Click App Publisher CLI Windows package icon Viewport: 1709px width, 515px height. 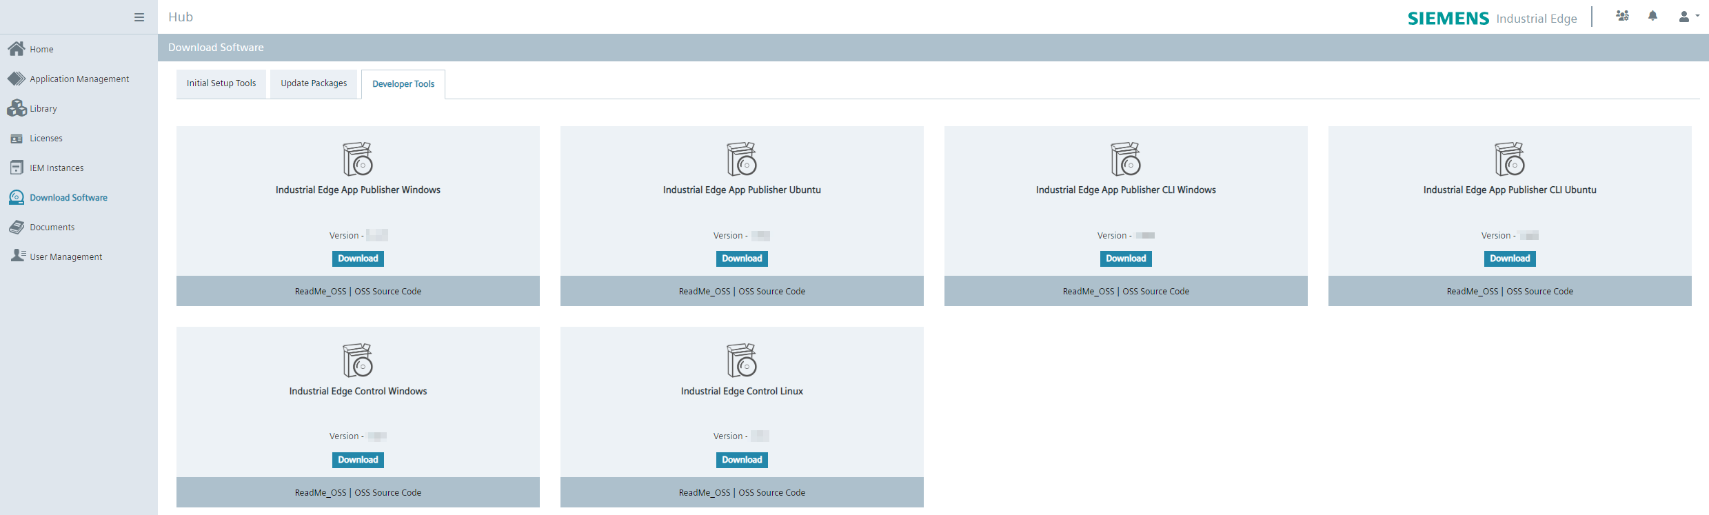click(x=1126, y=159)
